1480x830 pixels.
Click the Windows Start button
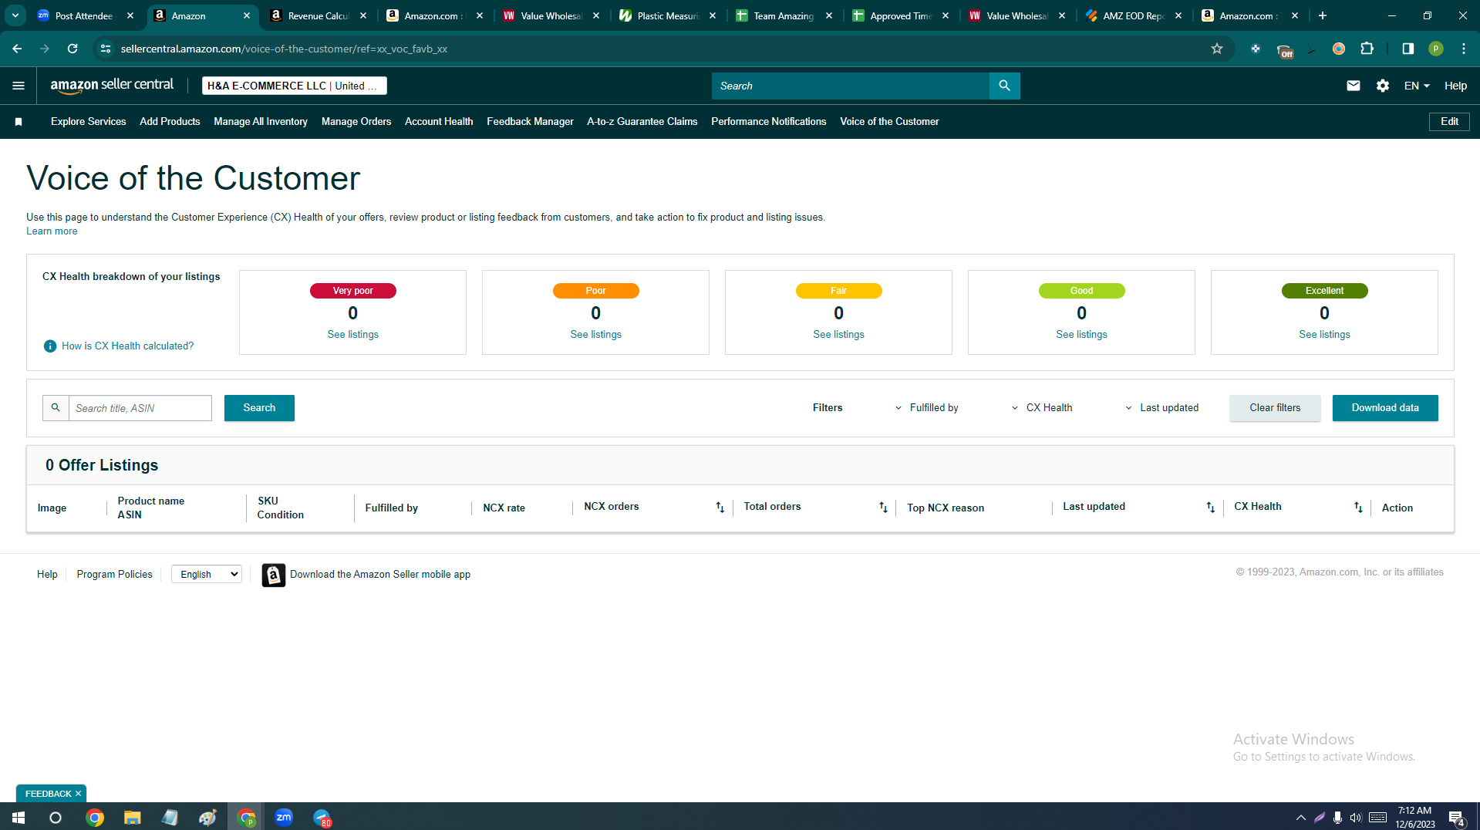pyautogui.click(x=19, y=818)
